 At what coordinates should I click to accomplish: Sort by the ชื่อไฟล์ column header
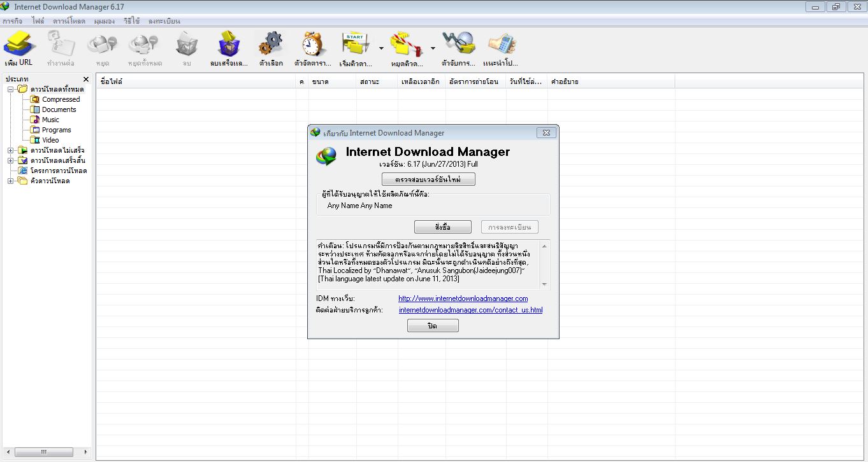[x=196, y=81]
